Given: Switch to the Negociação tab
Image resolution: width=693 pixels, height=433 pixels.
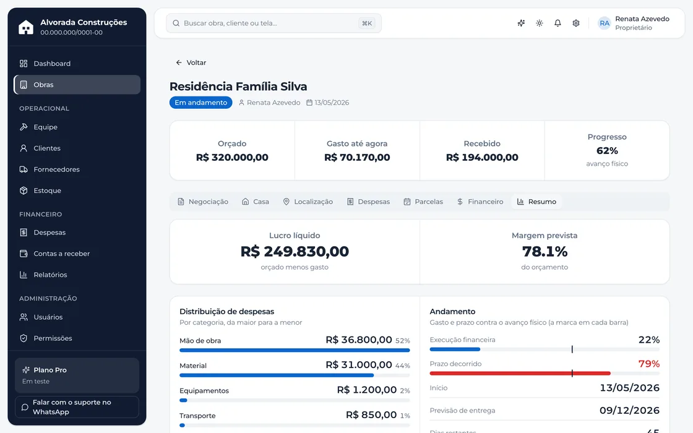Looking at the screenshot, I should (203, 202).
